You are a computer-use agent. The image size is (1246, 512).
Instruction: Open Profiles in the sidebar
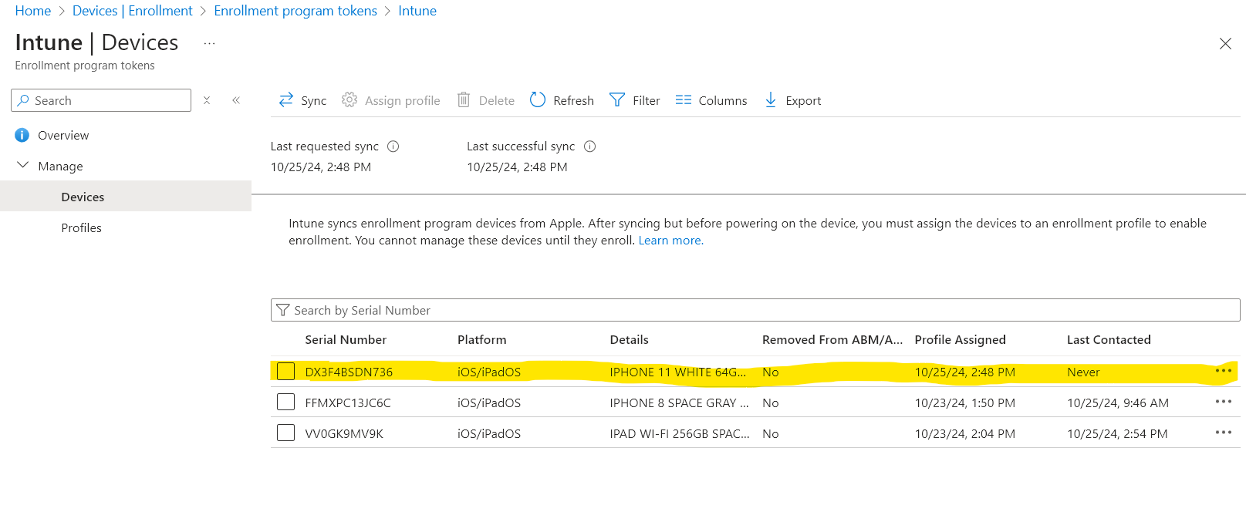tap(81, 227)
